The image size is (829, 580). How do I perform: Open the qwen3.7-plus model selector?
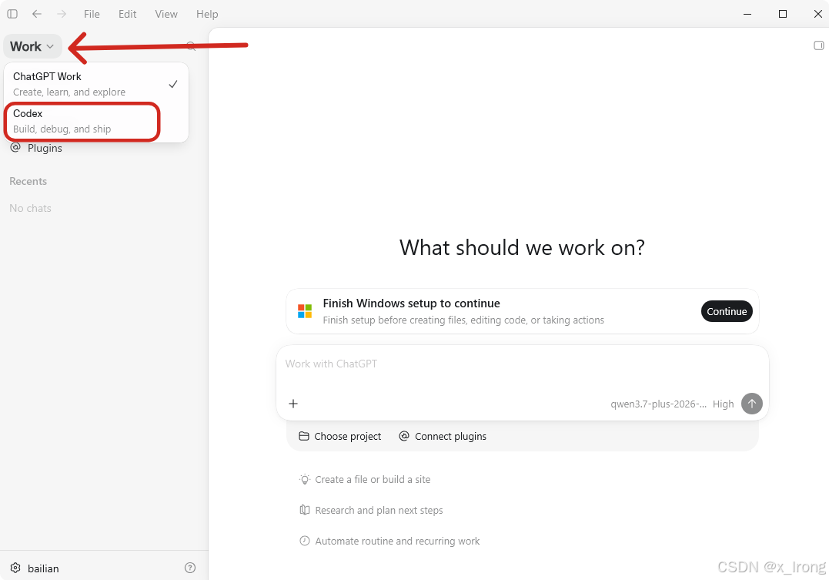[x=658, y=404]
